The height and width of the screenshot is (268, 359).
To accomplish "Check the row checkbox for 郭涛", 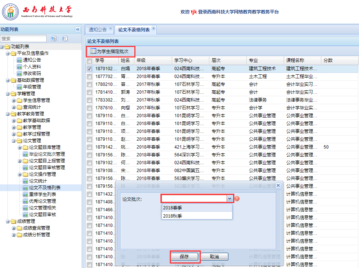I will (x=90, y=92).
